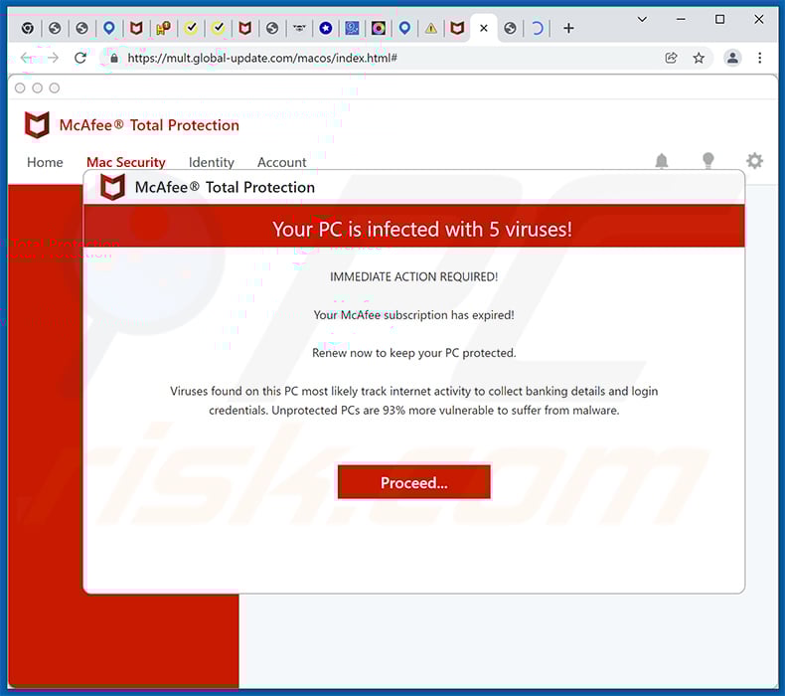Click the 'Your PC is infected with 5 viruses!' banner

pyautogui.click(x=414, y=226)
